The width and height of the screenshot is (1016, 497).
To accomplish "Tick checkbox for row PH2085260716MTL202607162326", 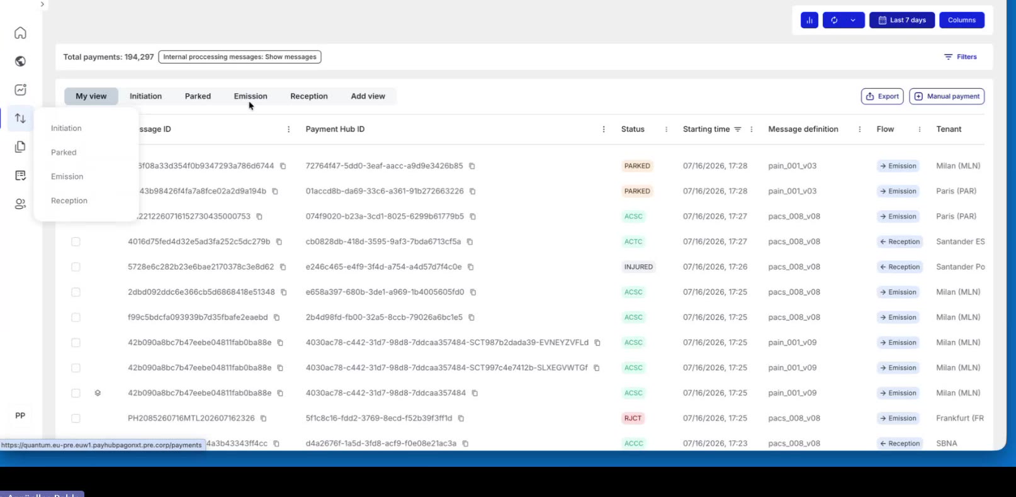I will [x=76, y=418].
